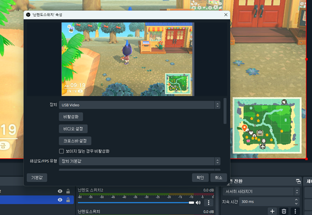
Task: Toggle visibility eye of unselected source row
Action: pos(60,191)
